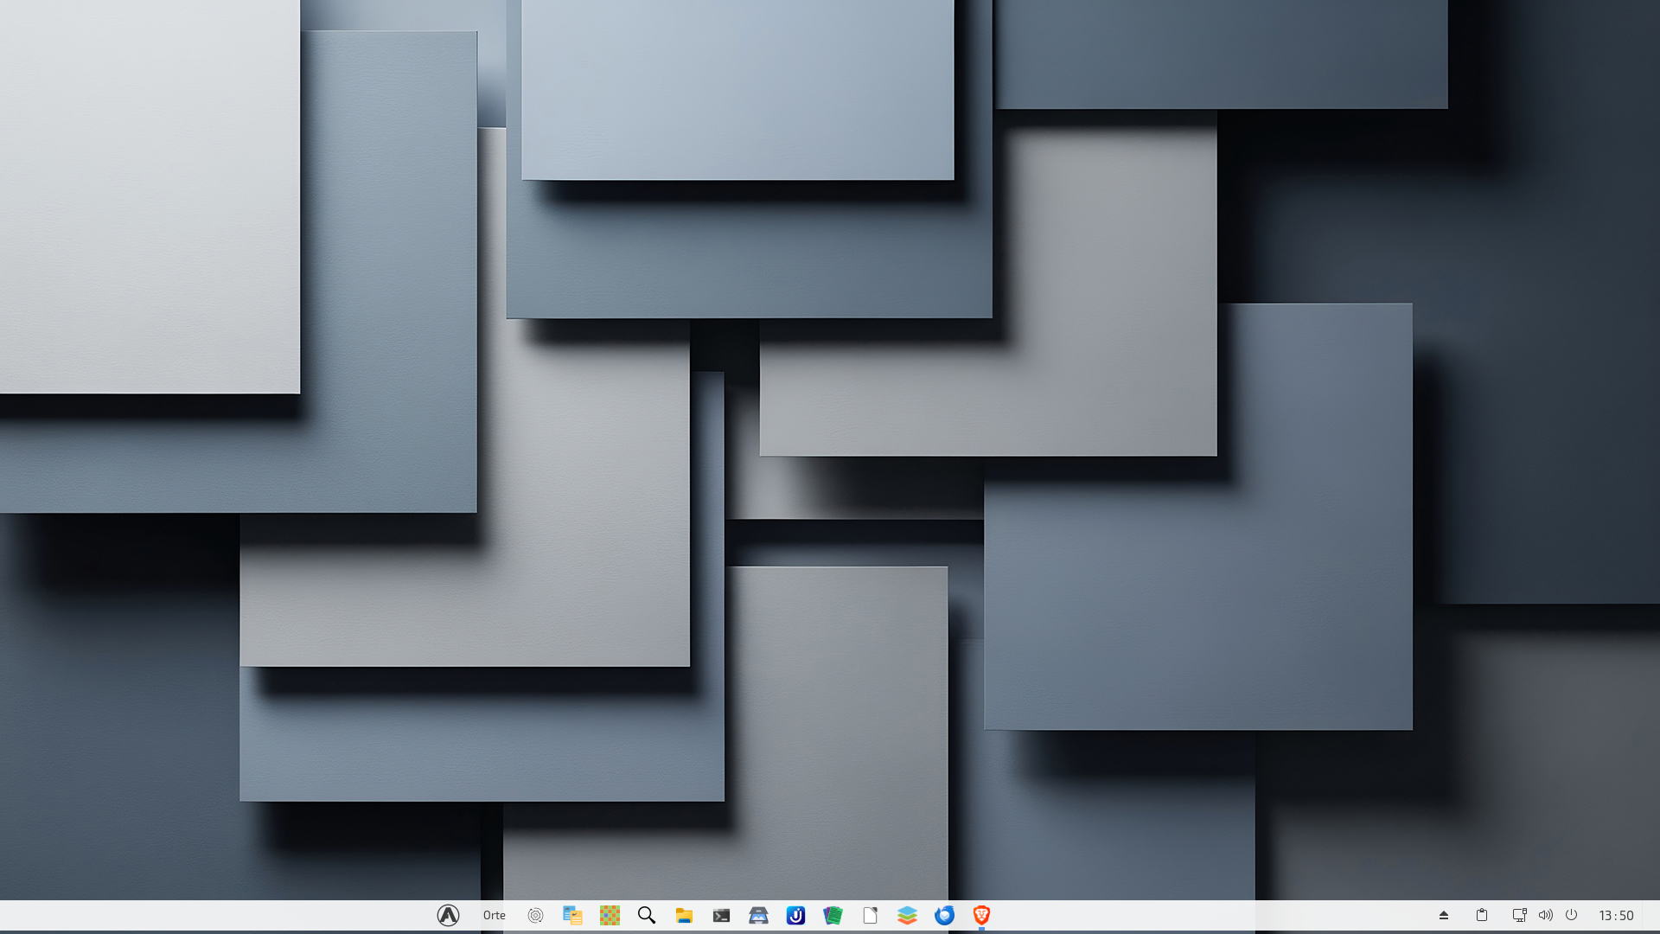The width and height of the screenshot is (1660, 934).
Task: Open the green stacked-documents app
Action: [x=833, y=915]
